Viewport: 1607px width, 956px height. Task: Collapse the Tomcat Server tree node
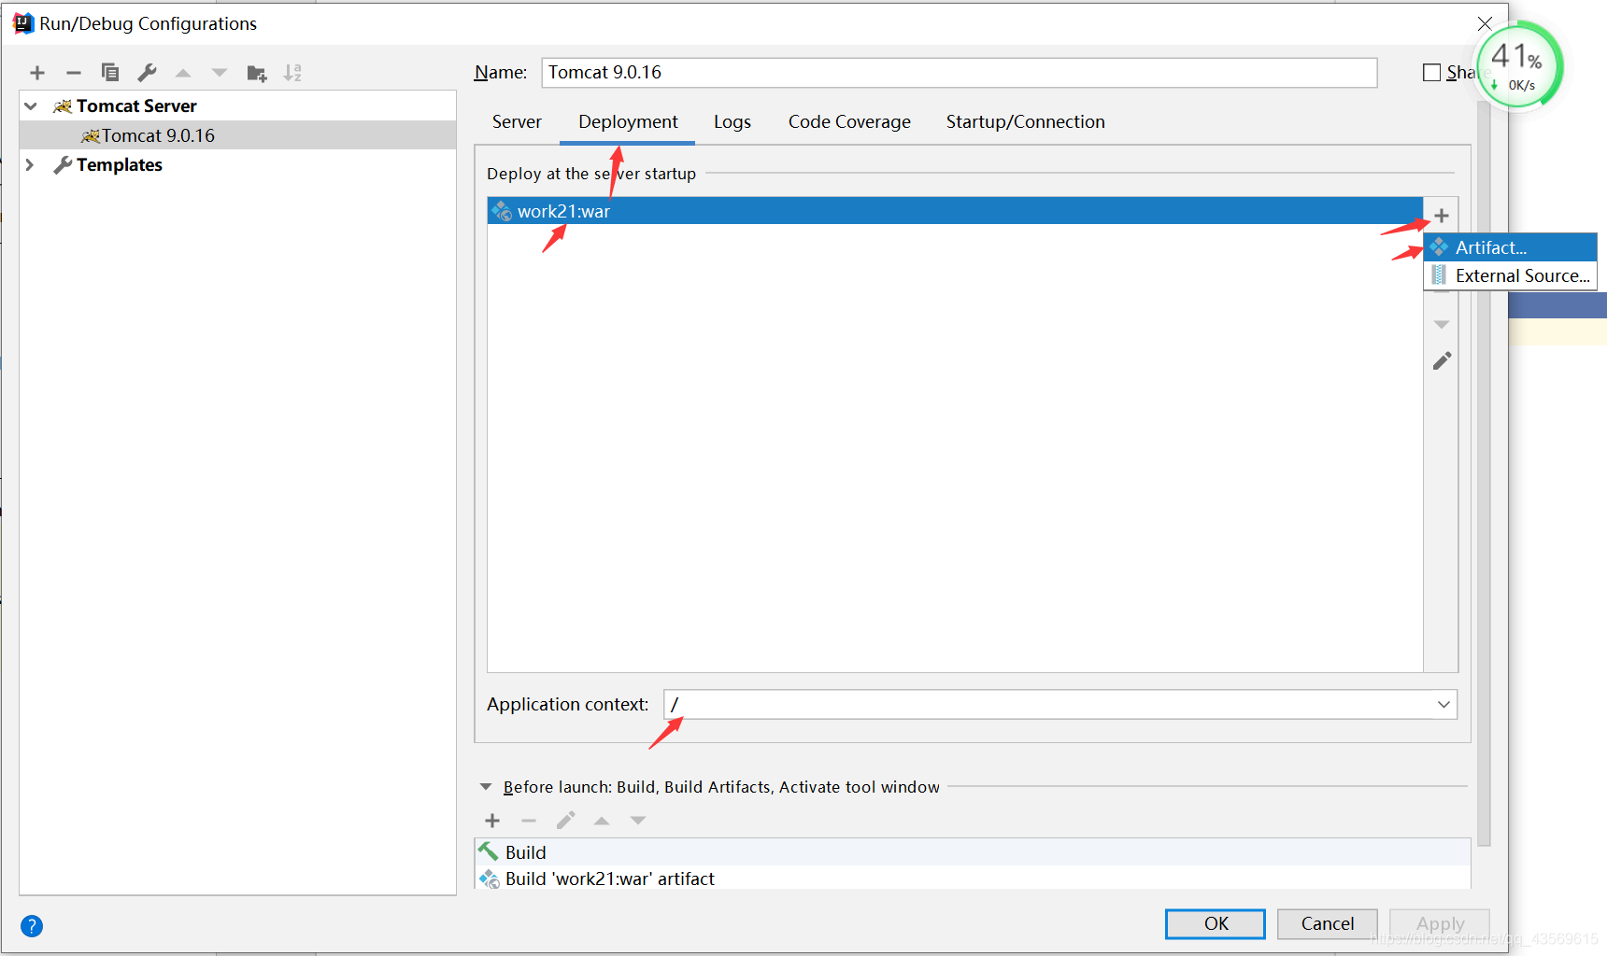coord(31,106)
